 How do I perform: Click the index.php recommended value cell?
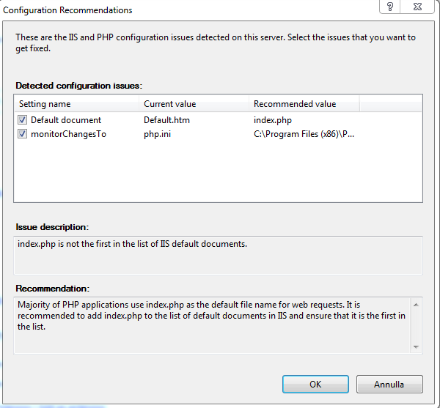pos(273,120)
